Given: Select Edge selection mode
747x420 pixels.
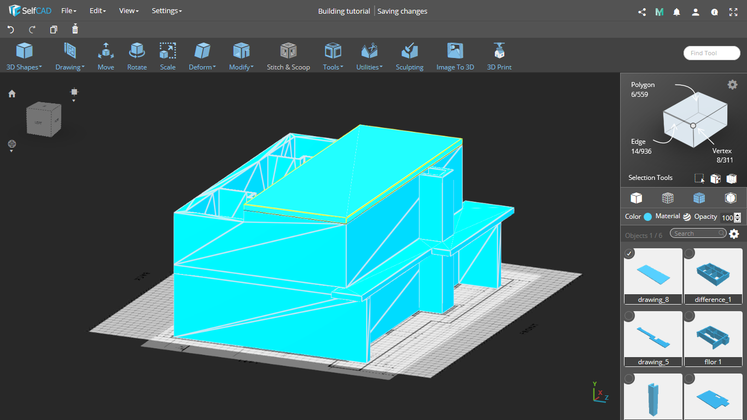Looking at the screenshot, I should click(x=641, y=146).
